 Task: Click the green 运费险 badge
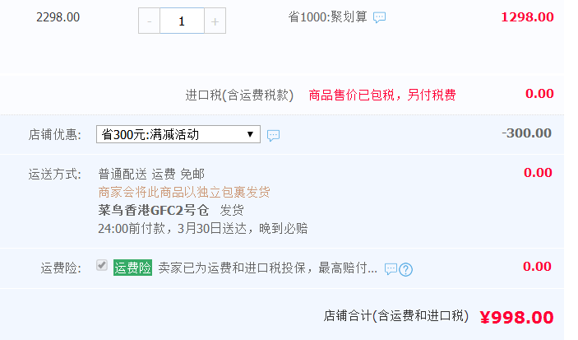click(132, 268)
